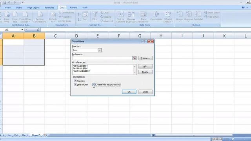
Task: Open the Group dropdown in Outline
Action: click(x=180, y=20)
